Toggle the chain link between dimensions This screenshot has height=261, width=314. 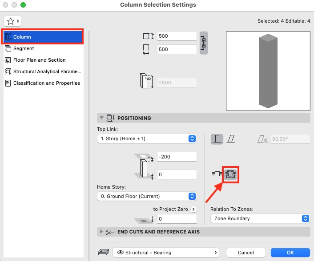pos(204,42)
